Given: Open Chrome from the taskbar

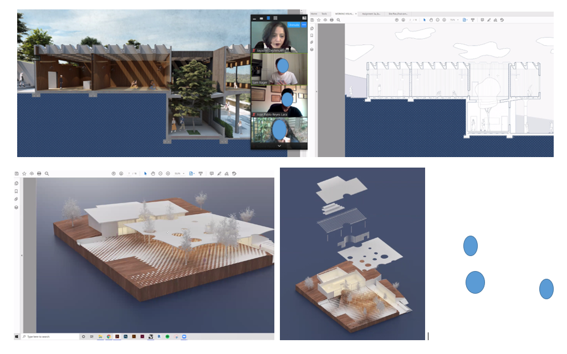Looking at the screenshot, I should [x=109, y=337].
